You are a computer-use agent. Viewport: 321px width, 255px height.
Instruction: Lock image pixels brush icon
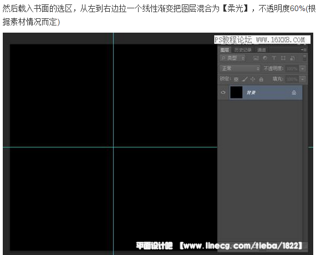coord(244,79)
